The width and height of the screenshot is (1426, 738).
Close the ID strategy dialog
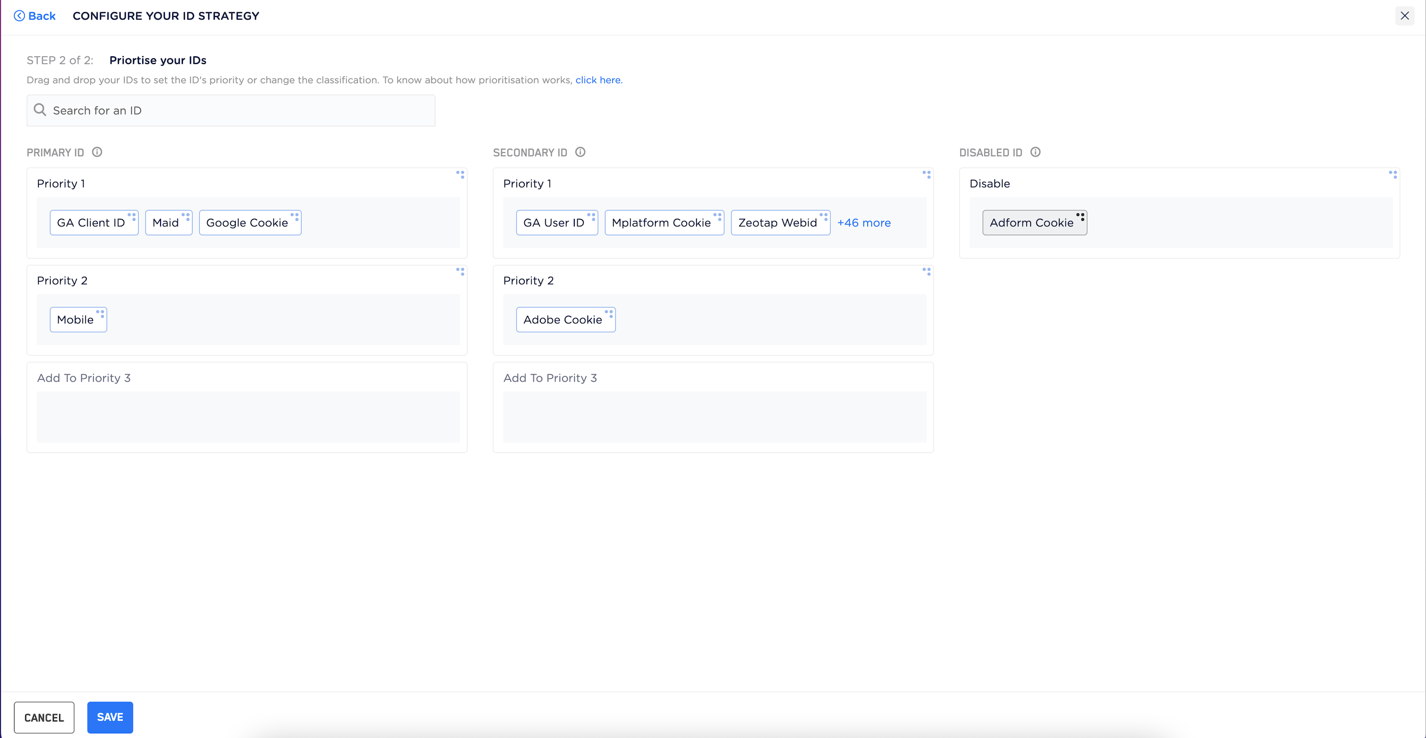click(1404, 16)
